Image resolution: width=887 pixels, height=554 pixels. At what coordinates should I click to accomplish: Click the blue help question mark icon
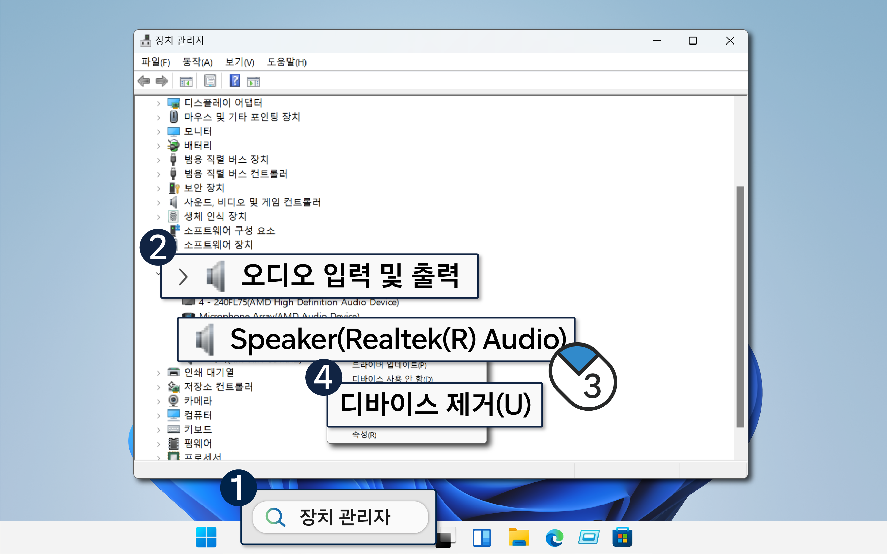pyautogui.click(x=235, y=81)
